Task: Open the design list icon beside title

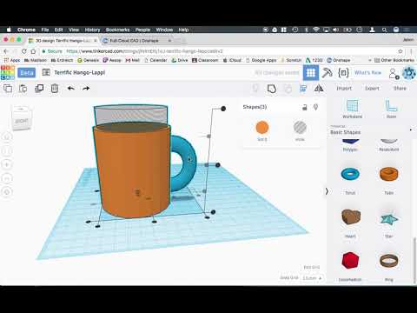Action: click(x=46, y=72)
